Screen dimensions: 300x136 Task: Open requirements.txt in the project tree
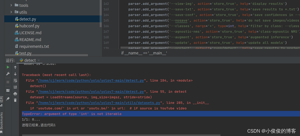tap(34, 46)
